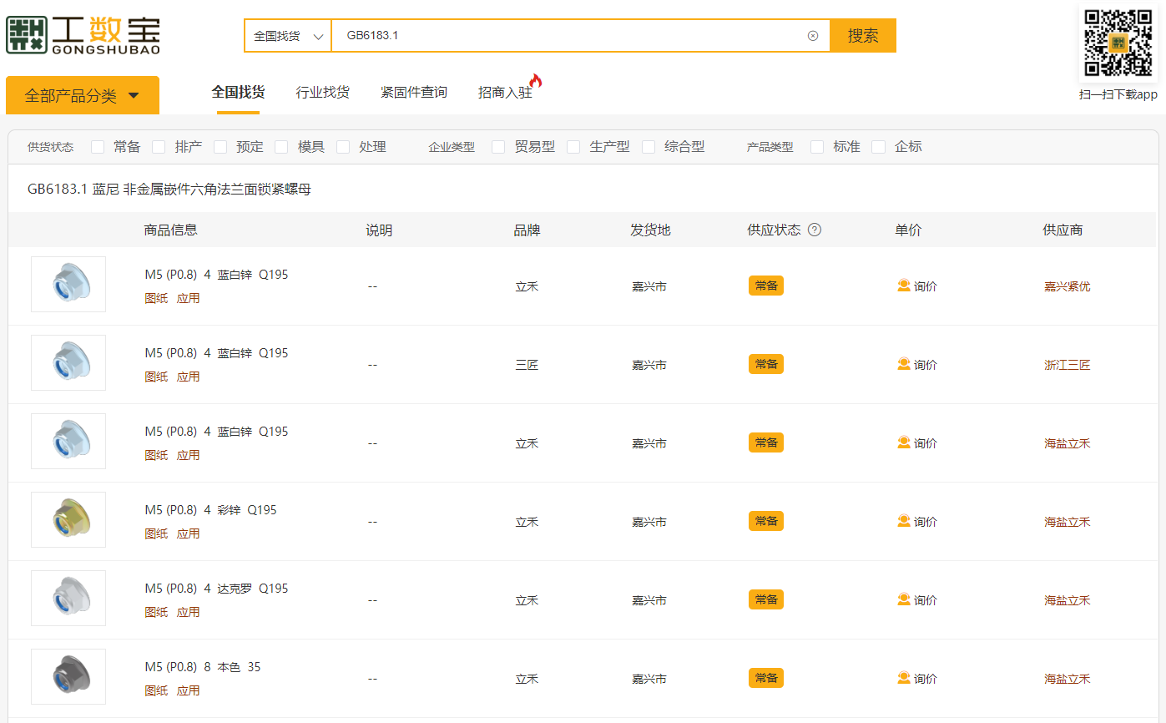This screenshot has width=1166, height=723.
Task: Click into the GB6183.1 search input field
Action: pos(568,36)
